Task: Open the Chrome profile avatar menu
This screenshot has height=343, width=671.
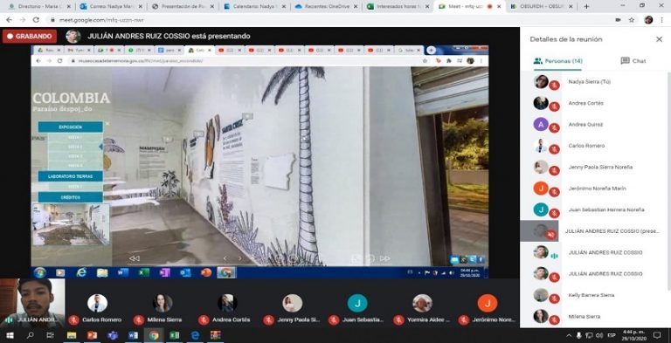Action: [x=649, y=20]
